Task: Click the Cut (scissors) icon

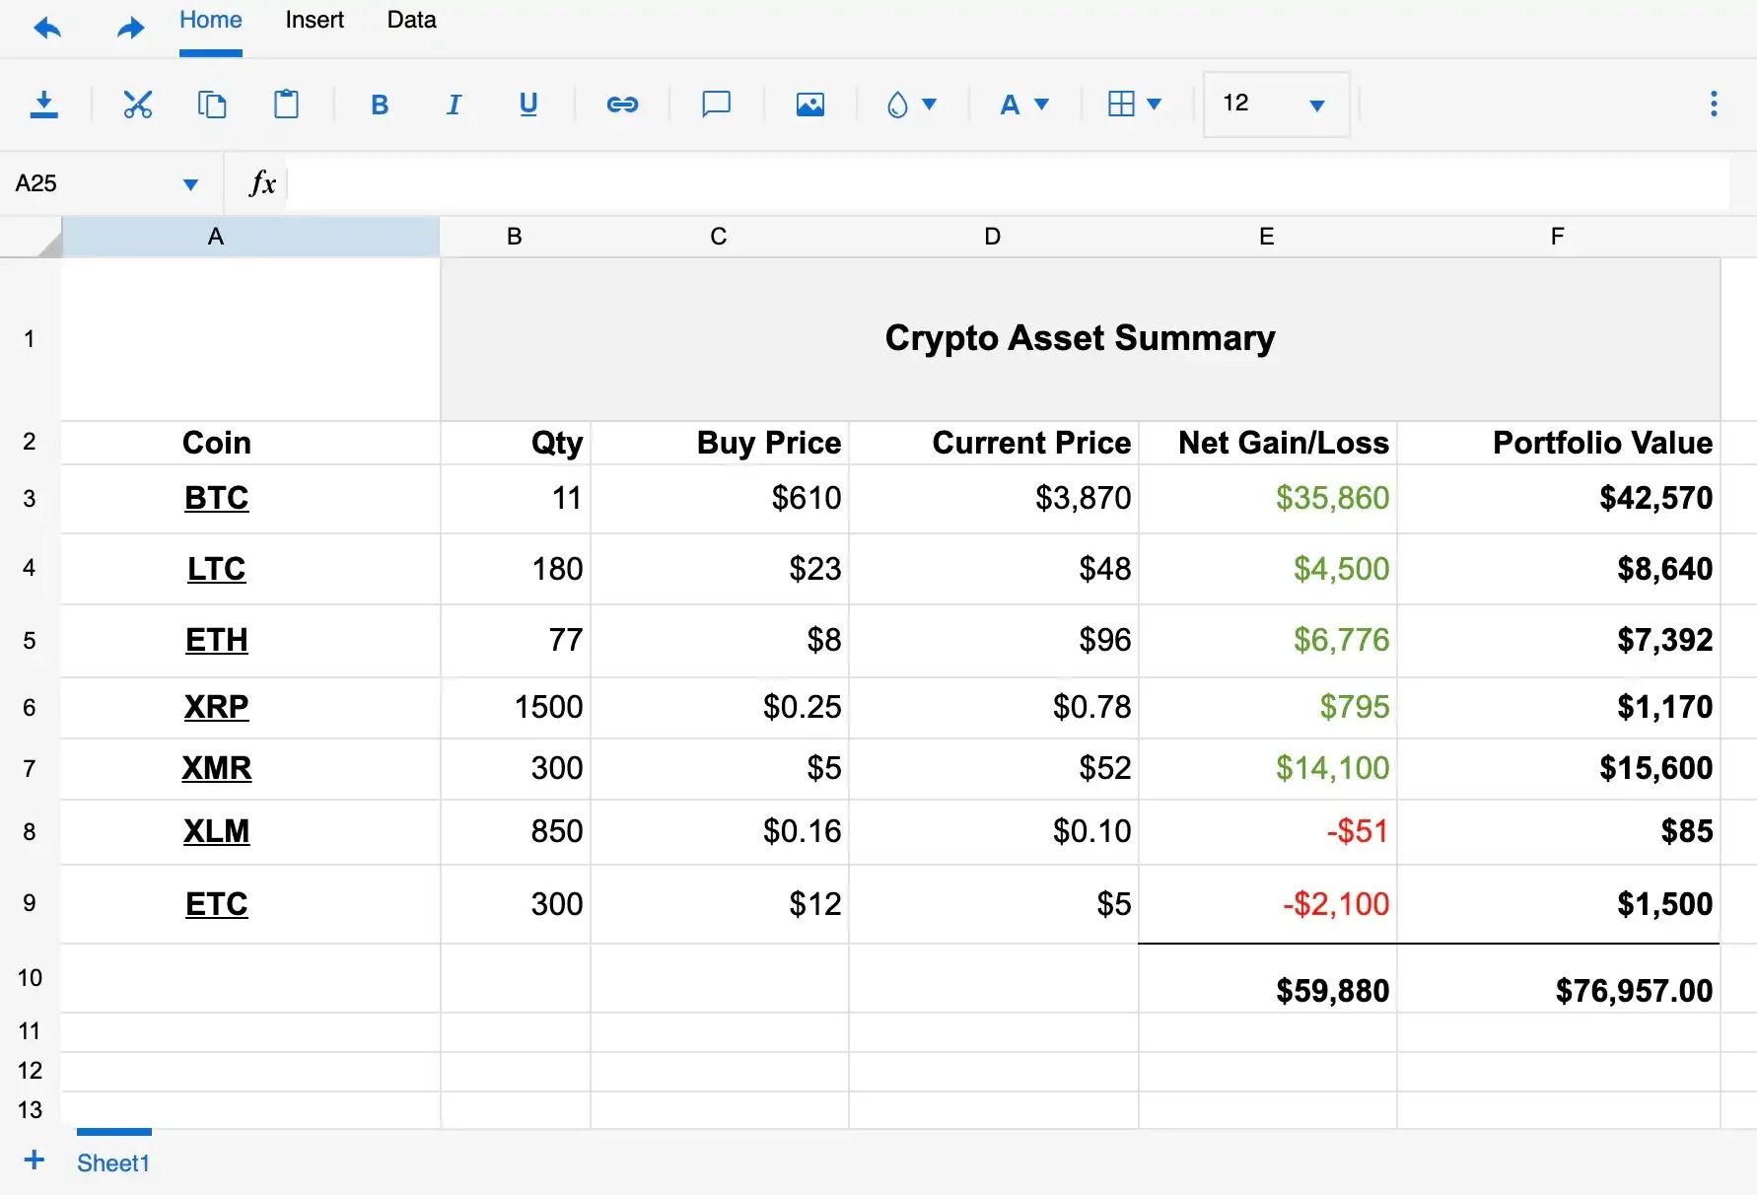Action: (x=137, y=104)
